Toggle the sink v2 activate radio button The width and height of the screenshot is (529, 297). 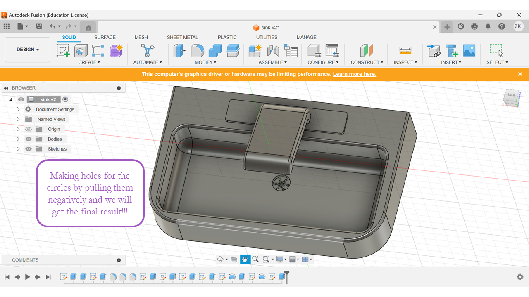point(65,99)
